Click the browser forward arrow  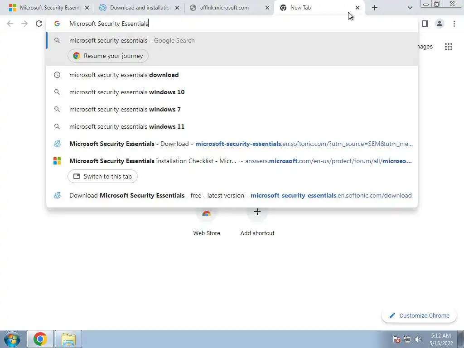[24, 24]
